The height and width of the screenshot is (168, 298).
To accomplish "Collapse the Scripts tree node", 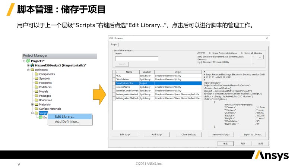I will point(32,113).
